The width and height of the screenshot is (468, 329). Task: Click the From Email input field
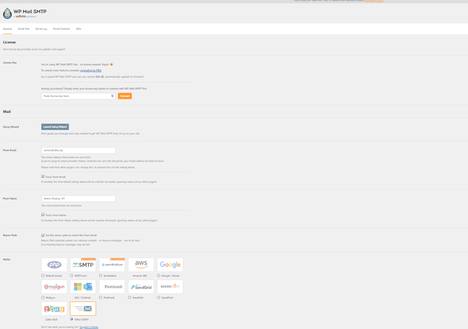click(78, 150)
